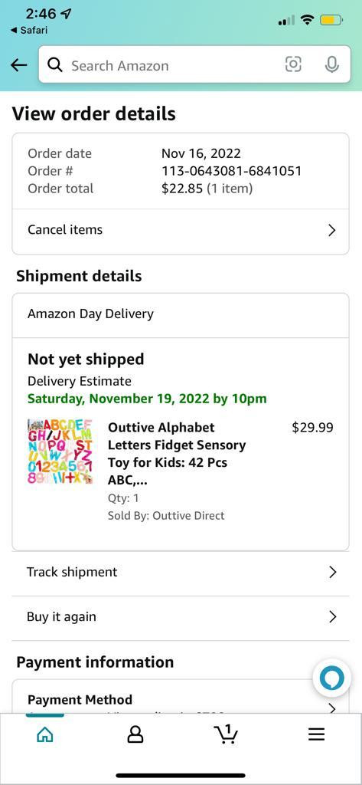
Task: Tap the microphone voice search icon
Action: coord(331,64)
